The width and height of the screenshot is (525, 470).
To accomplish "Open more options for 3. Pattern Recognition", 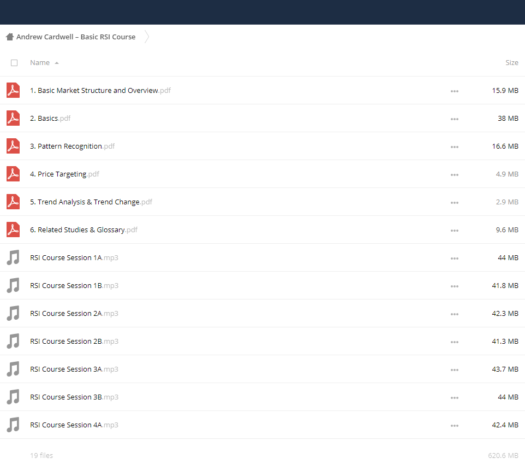I will click(455, 147).
